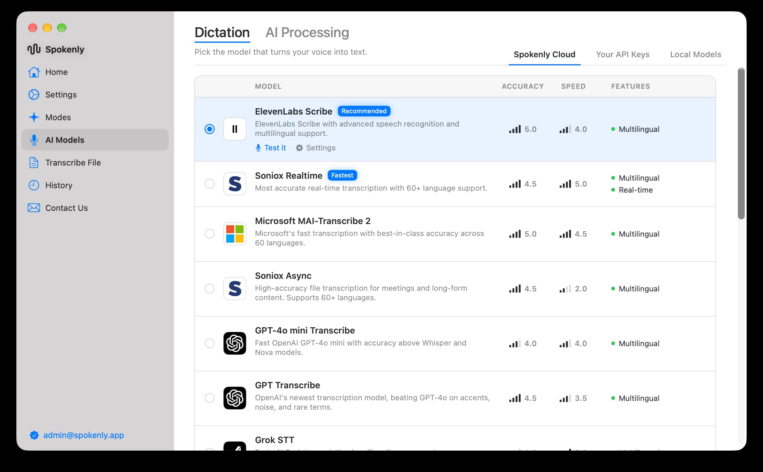
Task: Click the GPT-4o mini Transcribe OpenAI logo
Action: [235, 343]
